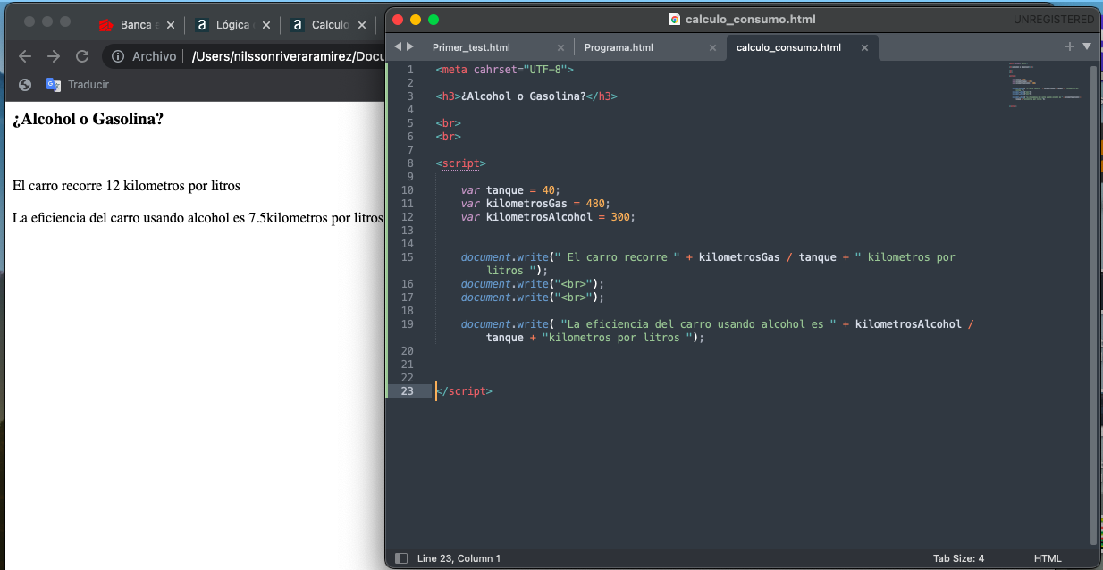Click the browser back arrow
This screenshot has height=570, width=1103.
(25, 56)
